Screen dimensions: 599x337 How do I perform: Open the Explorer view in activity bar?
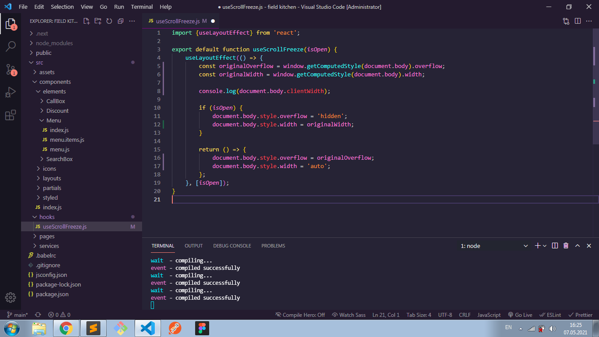[x=11, y=24]
